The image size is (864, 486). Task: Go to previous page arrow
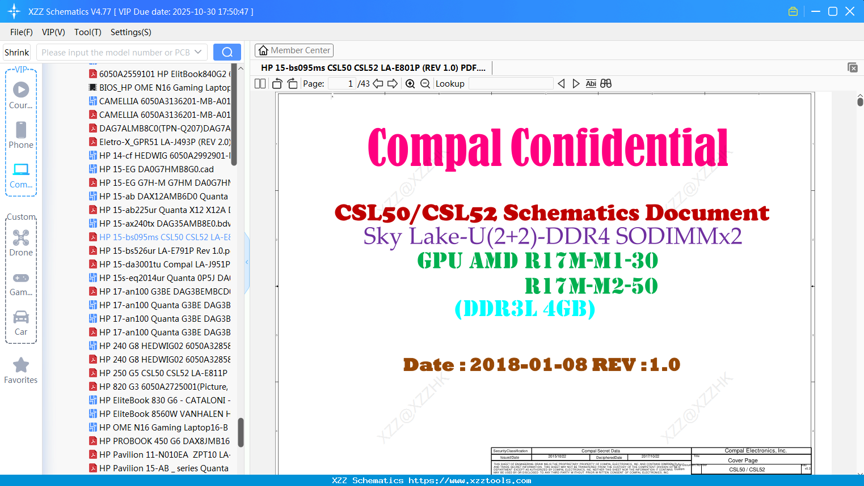coord(378,83)
